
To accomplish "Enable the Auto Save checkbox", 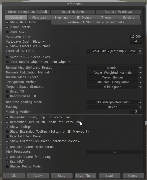I will point(7,32).
